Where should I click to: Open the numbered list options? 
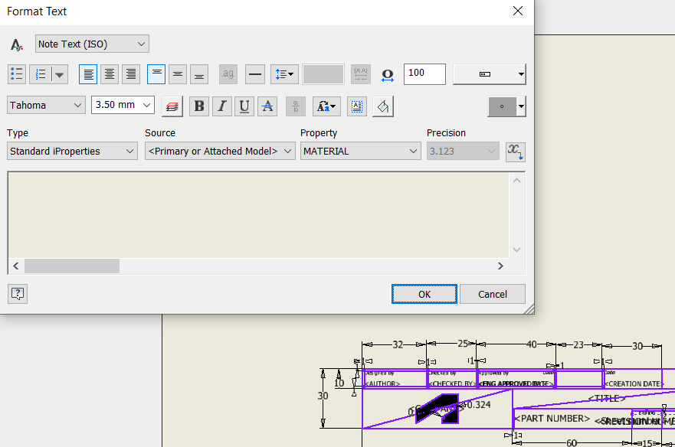coord(59,73)
